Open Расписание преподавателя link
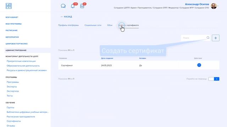The image size is (227, 127). (x=21, y=117)
